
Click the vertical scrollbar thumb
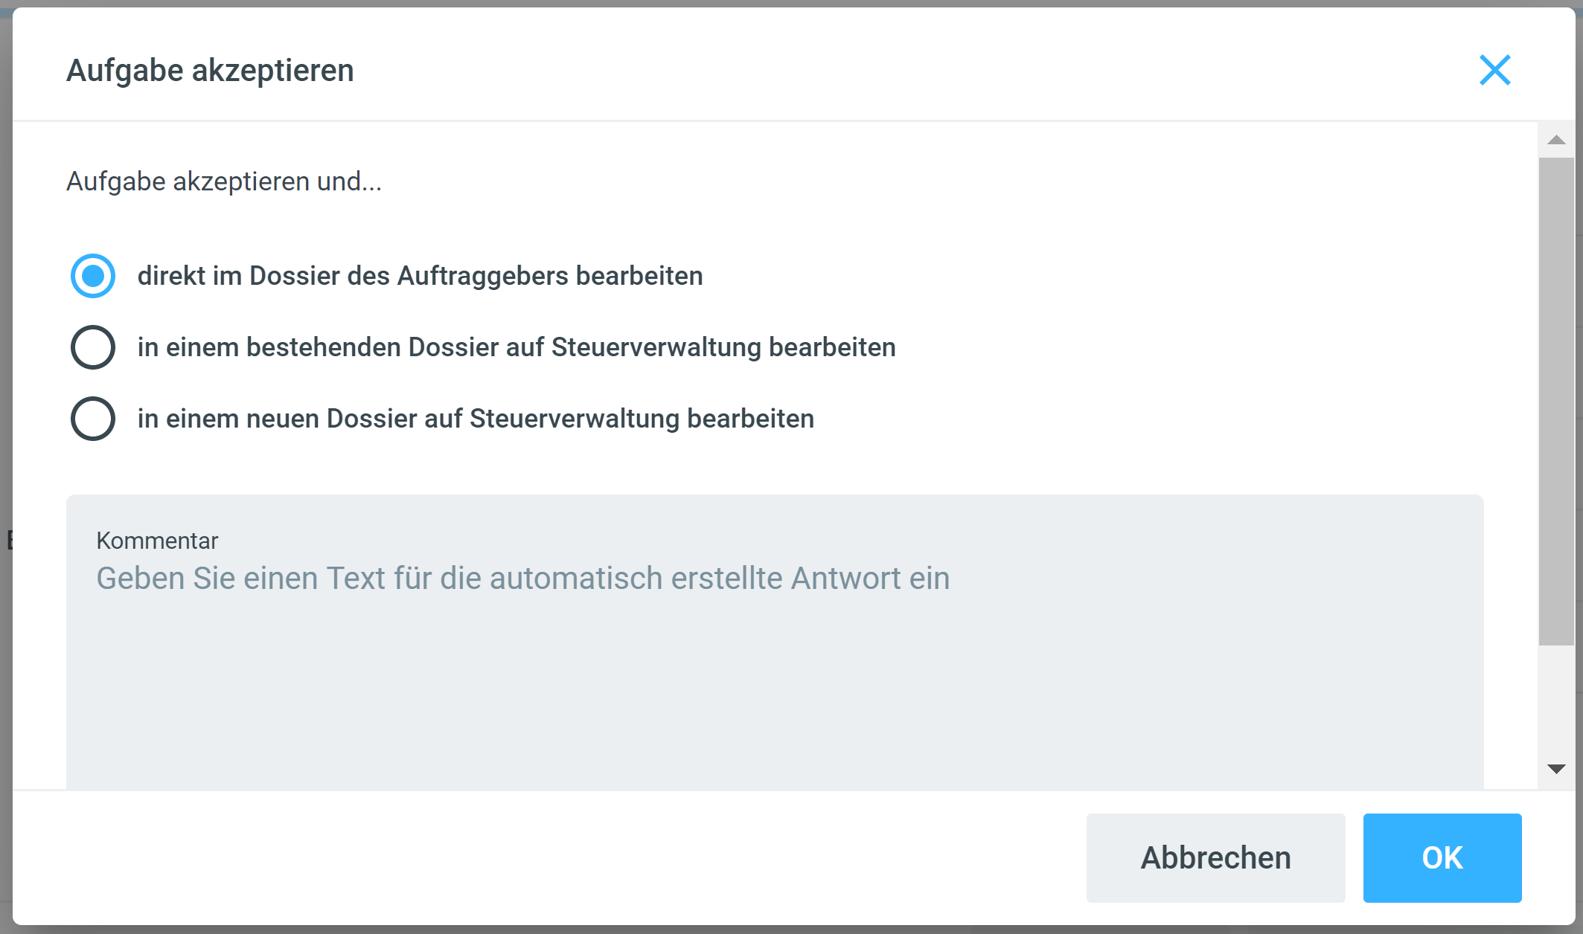(1556, 402)
